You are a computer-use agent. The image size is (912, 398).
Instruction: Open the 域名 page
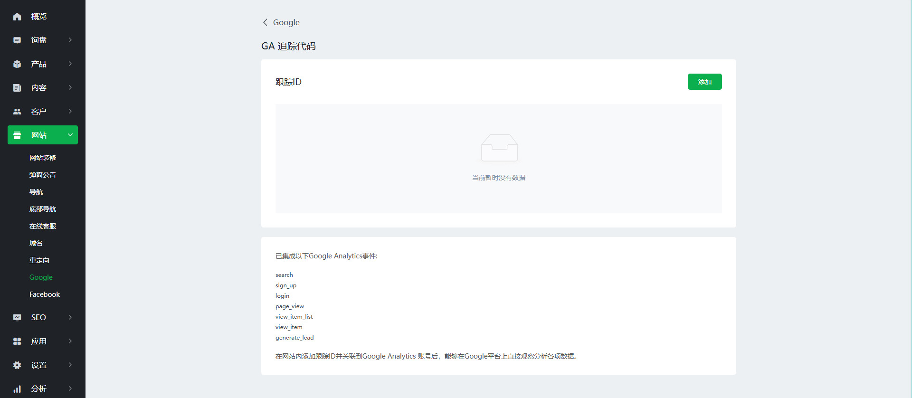click(36, 243)
